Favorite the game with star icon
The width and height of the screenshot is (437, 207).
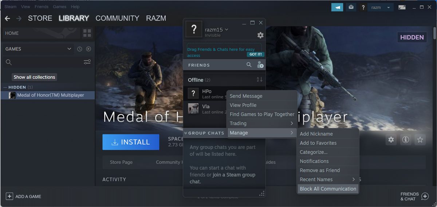pos(420,139)
